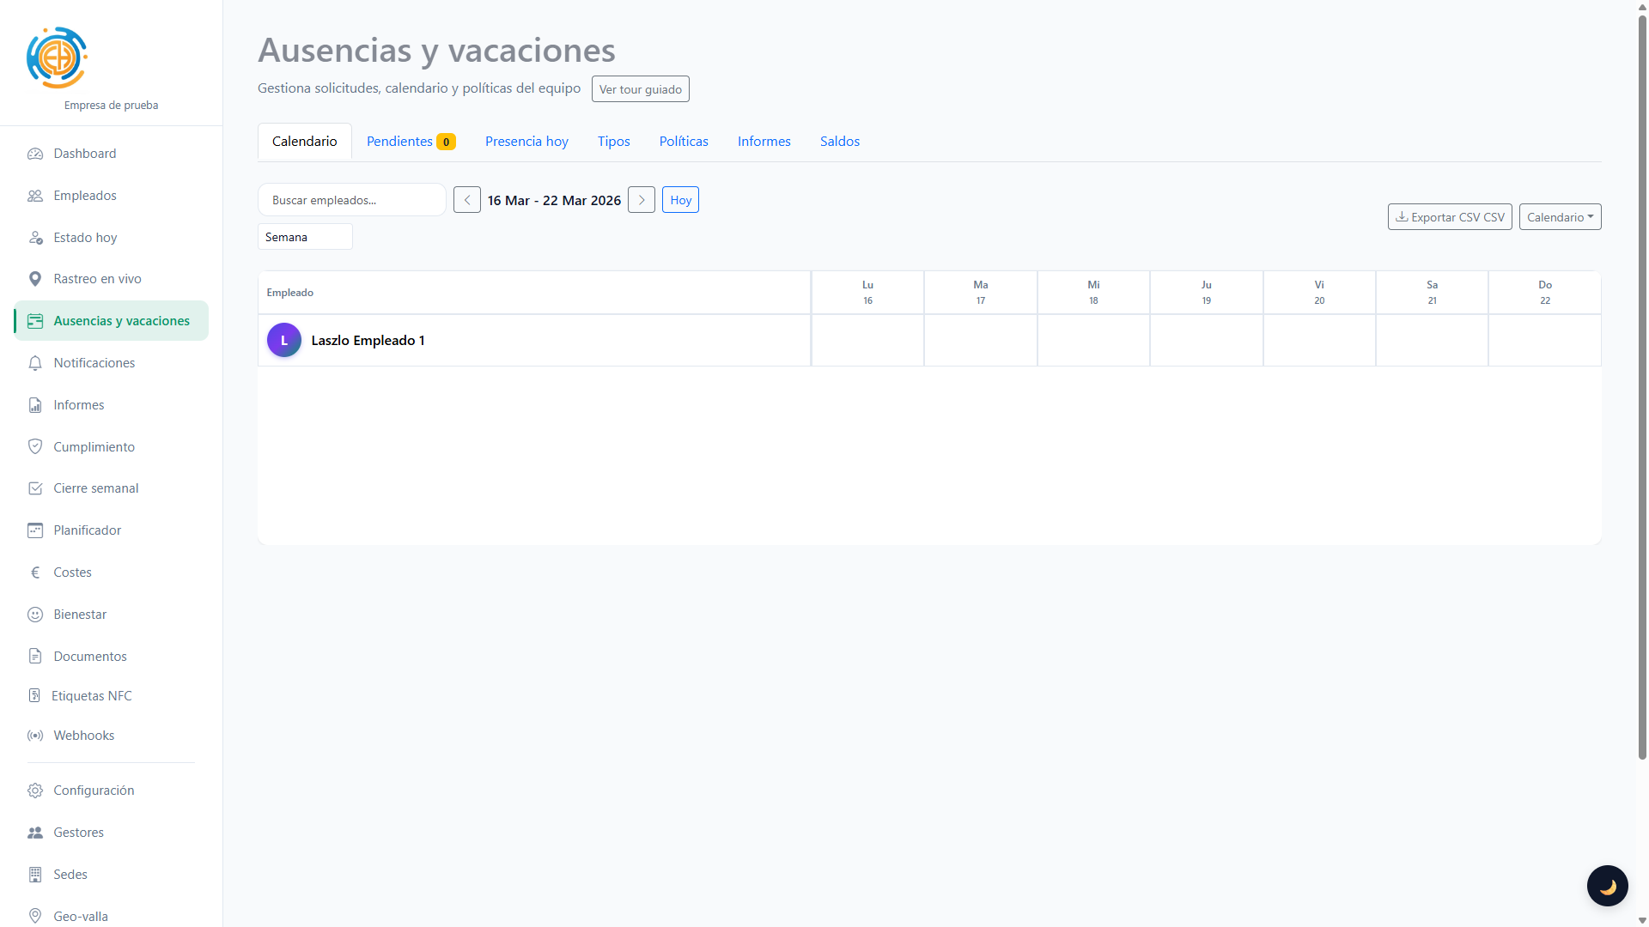Click the Bienestar smiley face icon
1649x927 pixels.
point(35,615)
